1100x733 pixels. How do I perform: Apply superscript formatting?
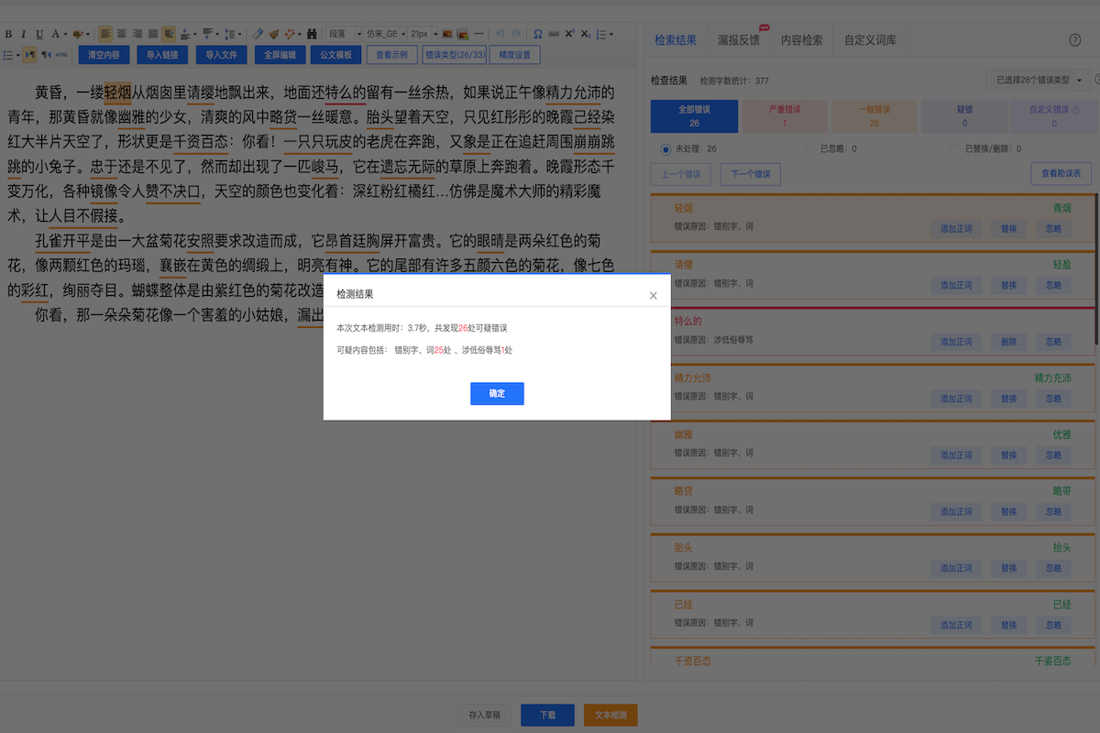pyautogui.click(x=569, y=32)
